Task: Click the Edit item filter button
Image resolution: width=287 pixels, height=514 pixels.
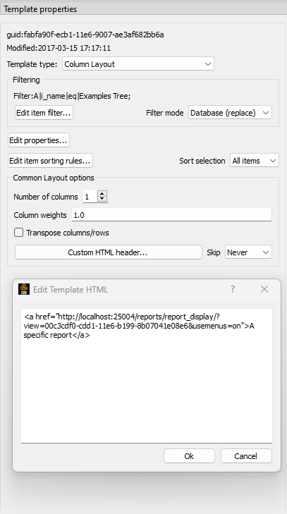Action: click(44, 113)
